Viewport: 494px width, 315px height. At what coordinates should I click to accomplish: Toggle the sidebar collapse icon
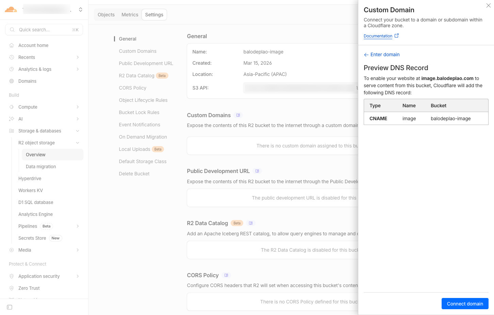(x=10, y=307)
